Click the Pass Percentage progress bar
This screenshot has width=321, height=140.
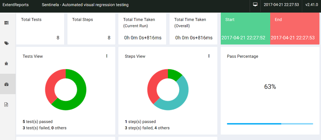click(x=270, y=124)
